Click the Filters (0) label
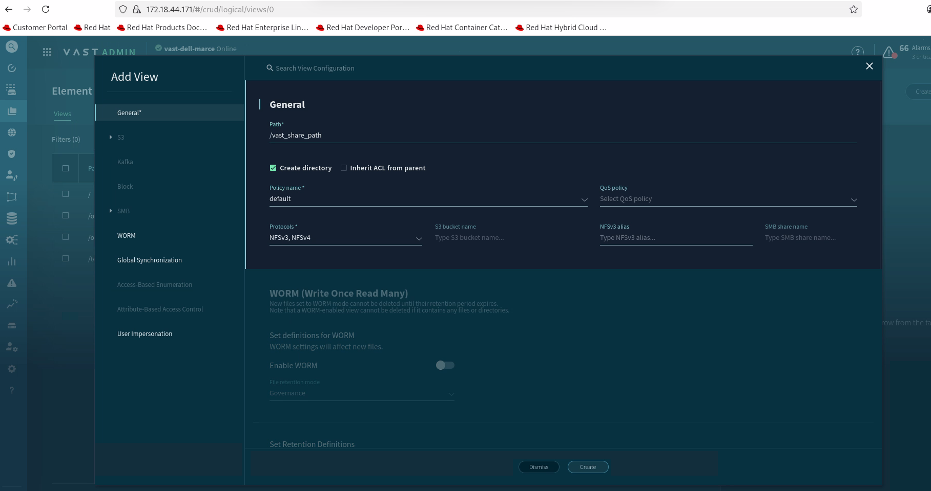Viewport: 931px width, 491px height. (66, 139)
